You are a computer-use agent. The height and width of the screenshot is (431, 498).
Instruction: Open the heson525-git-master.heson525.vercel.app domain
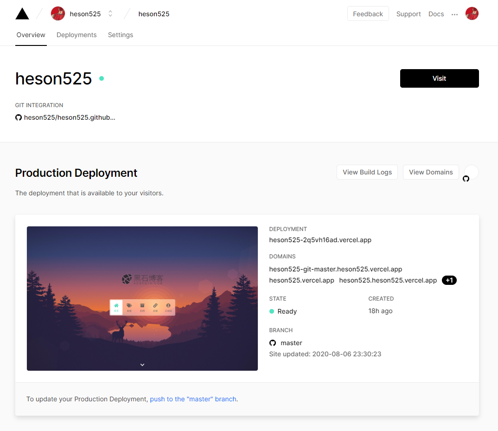[335, 269]
